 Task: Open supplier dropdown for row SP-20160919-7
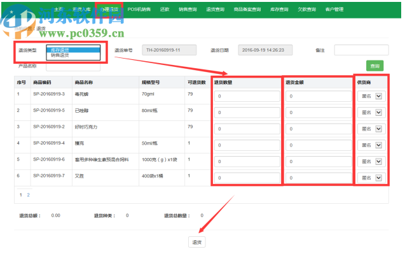pos(371,178)
